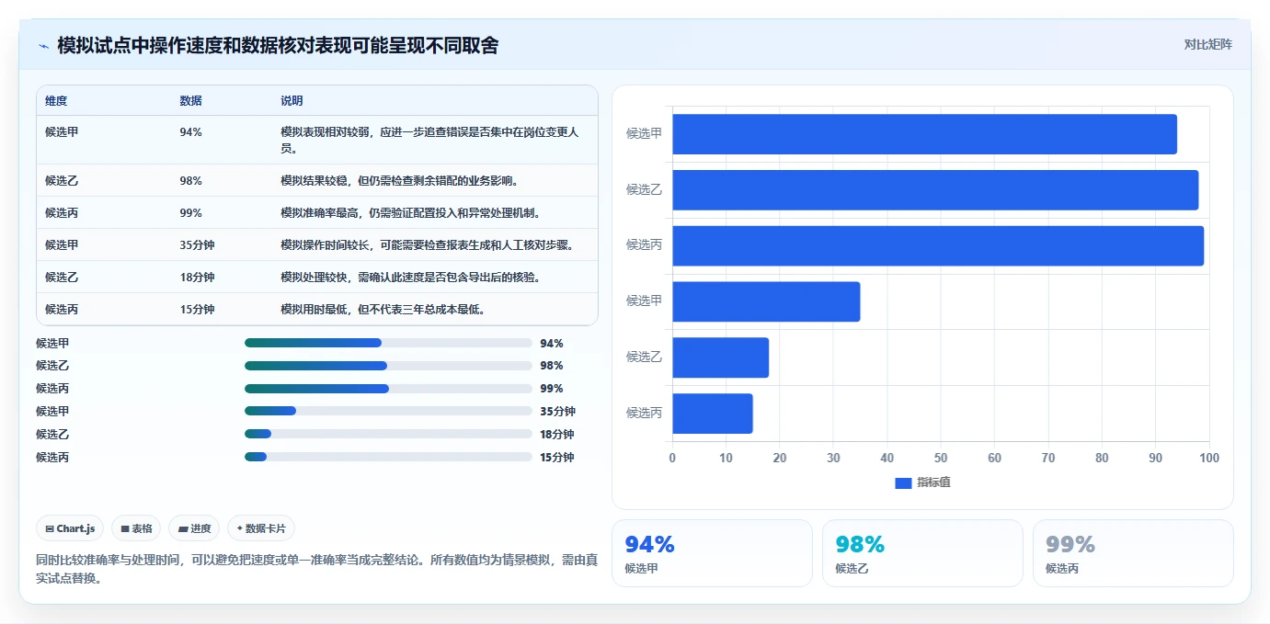
Task: Click the 18分钟 cell in the table
Action: [x=197, y=278]
